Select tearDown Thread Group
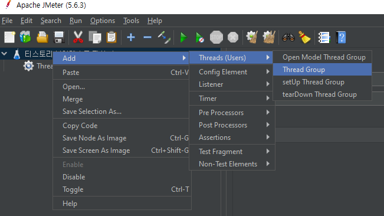 [322, 94]
